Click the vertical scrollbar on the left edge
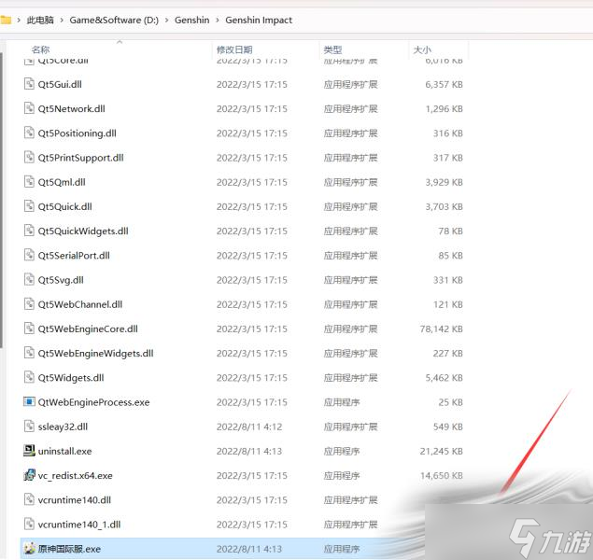The height and width of the screenshot is (560, 593). point(2,201)
